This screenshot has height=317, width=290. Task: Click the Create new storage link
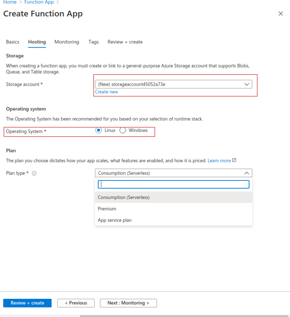coord(106,92)
